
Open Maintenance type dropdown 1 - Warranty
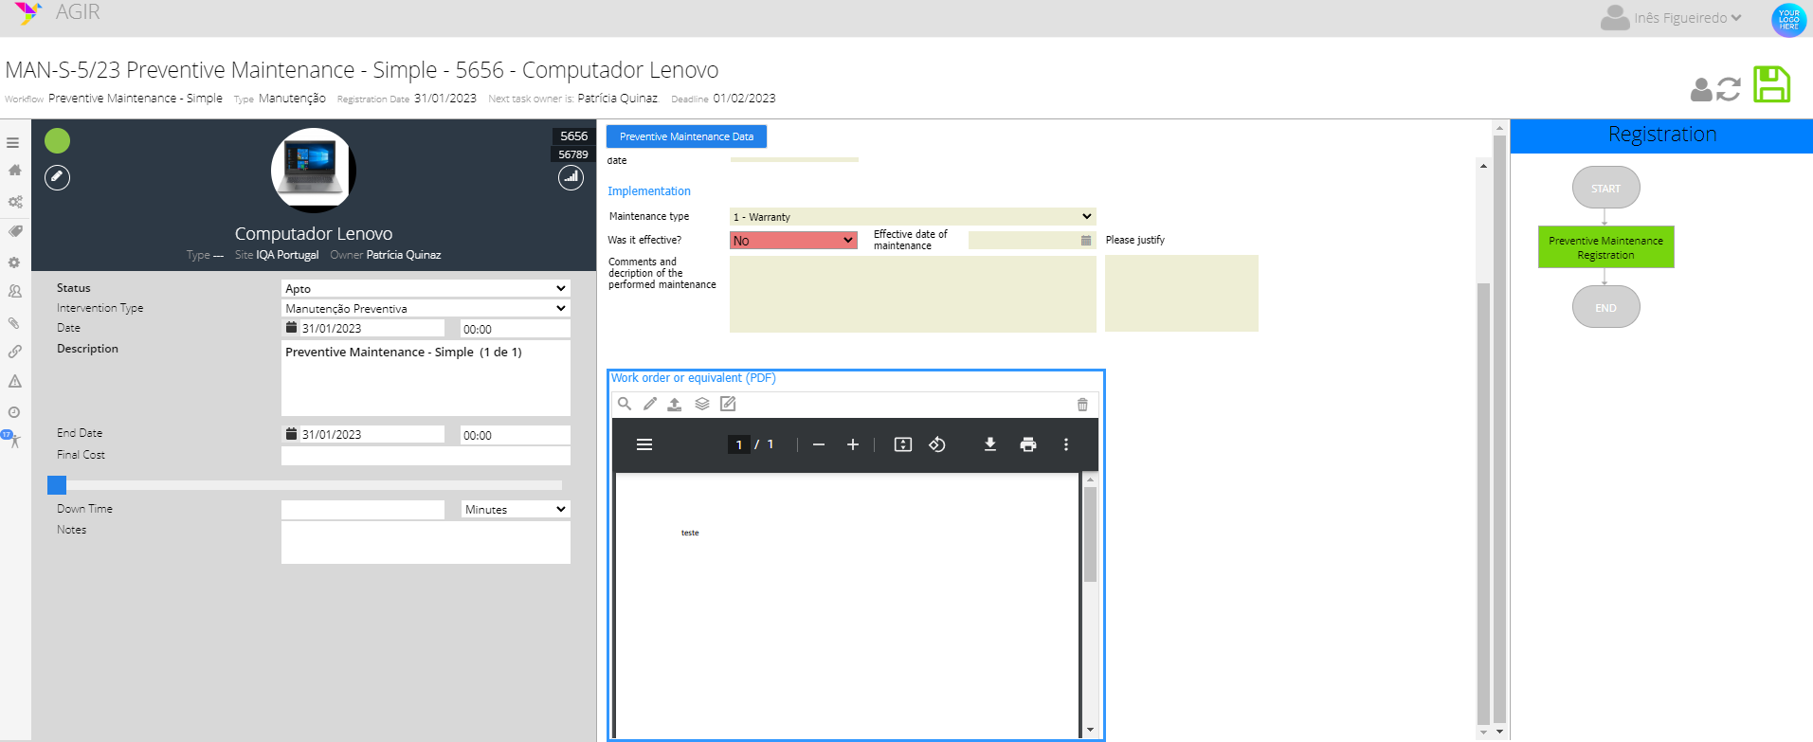coord(913,216)
